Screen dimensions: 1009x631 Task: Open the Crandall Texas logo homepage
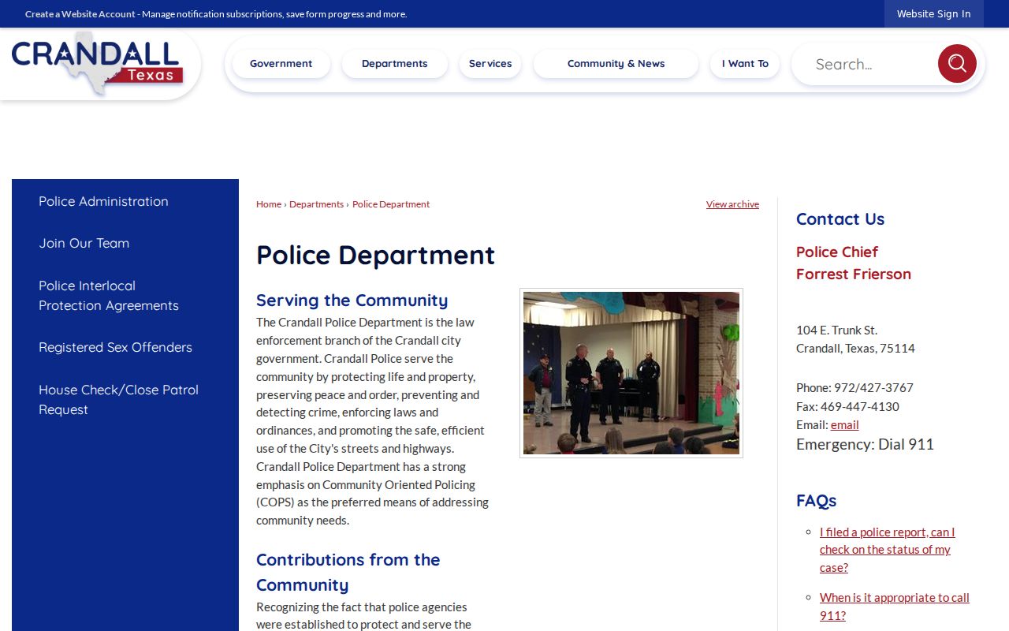coord(98,62)
